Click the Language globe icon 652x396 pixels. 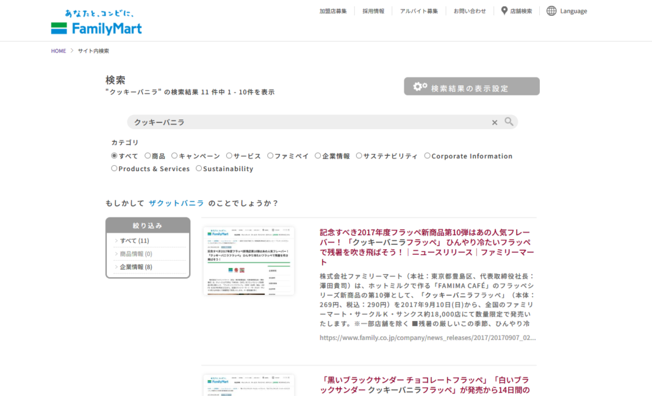(x=551, y=11)
